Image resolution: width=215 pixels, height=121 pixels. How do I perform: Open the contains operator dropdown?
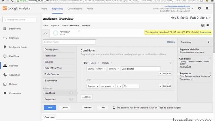[x=114, y=69]
